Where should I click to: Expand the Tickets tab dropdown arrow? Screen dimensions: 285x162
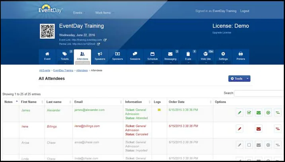click(x=65, y=63)
